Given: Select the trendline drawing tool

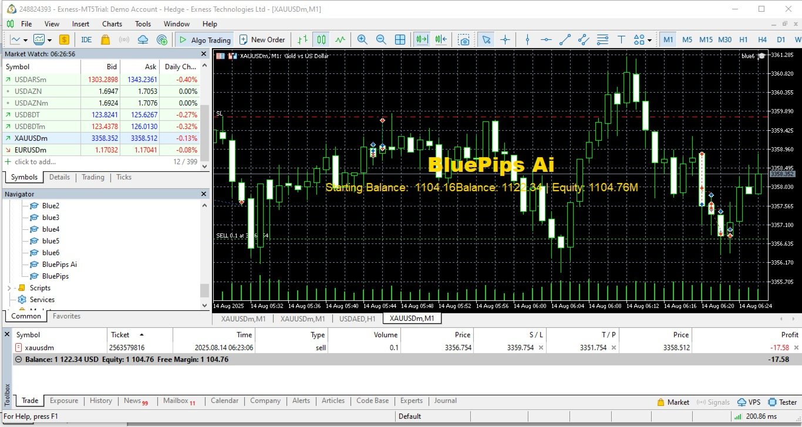Looking at the screenshot, I should tap(565, 40).
